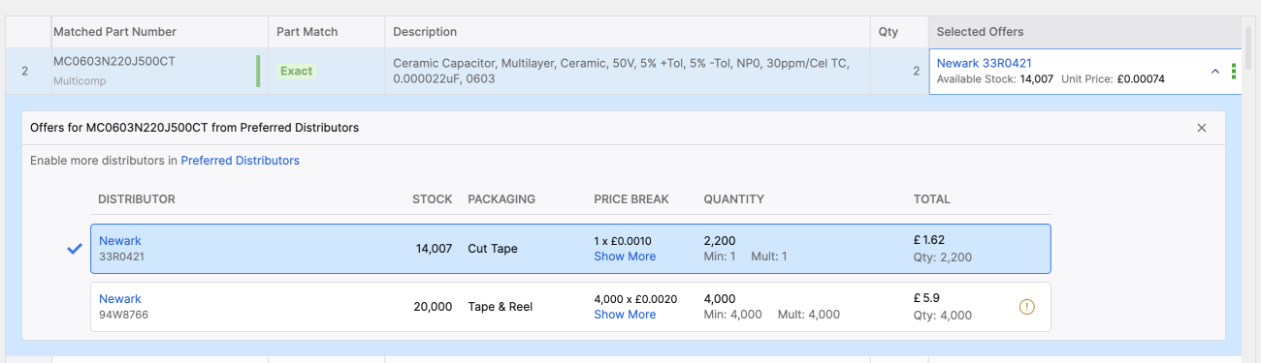
Task: Click the STOCK column heading
Action: [x=433, y=199]
